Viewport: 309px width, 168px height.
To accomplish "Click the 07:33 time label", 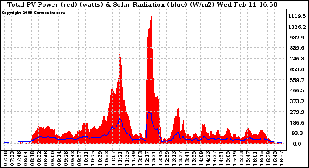I will click(x=12, y=159).
